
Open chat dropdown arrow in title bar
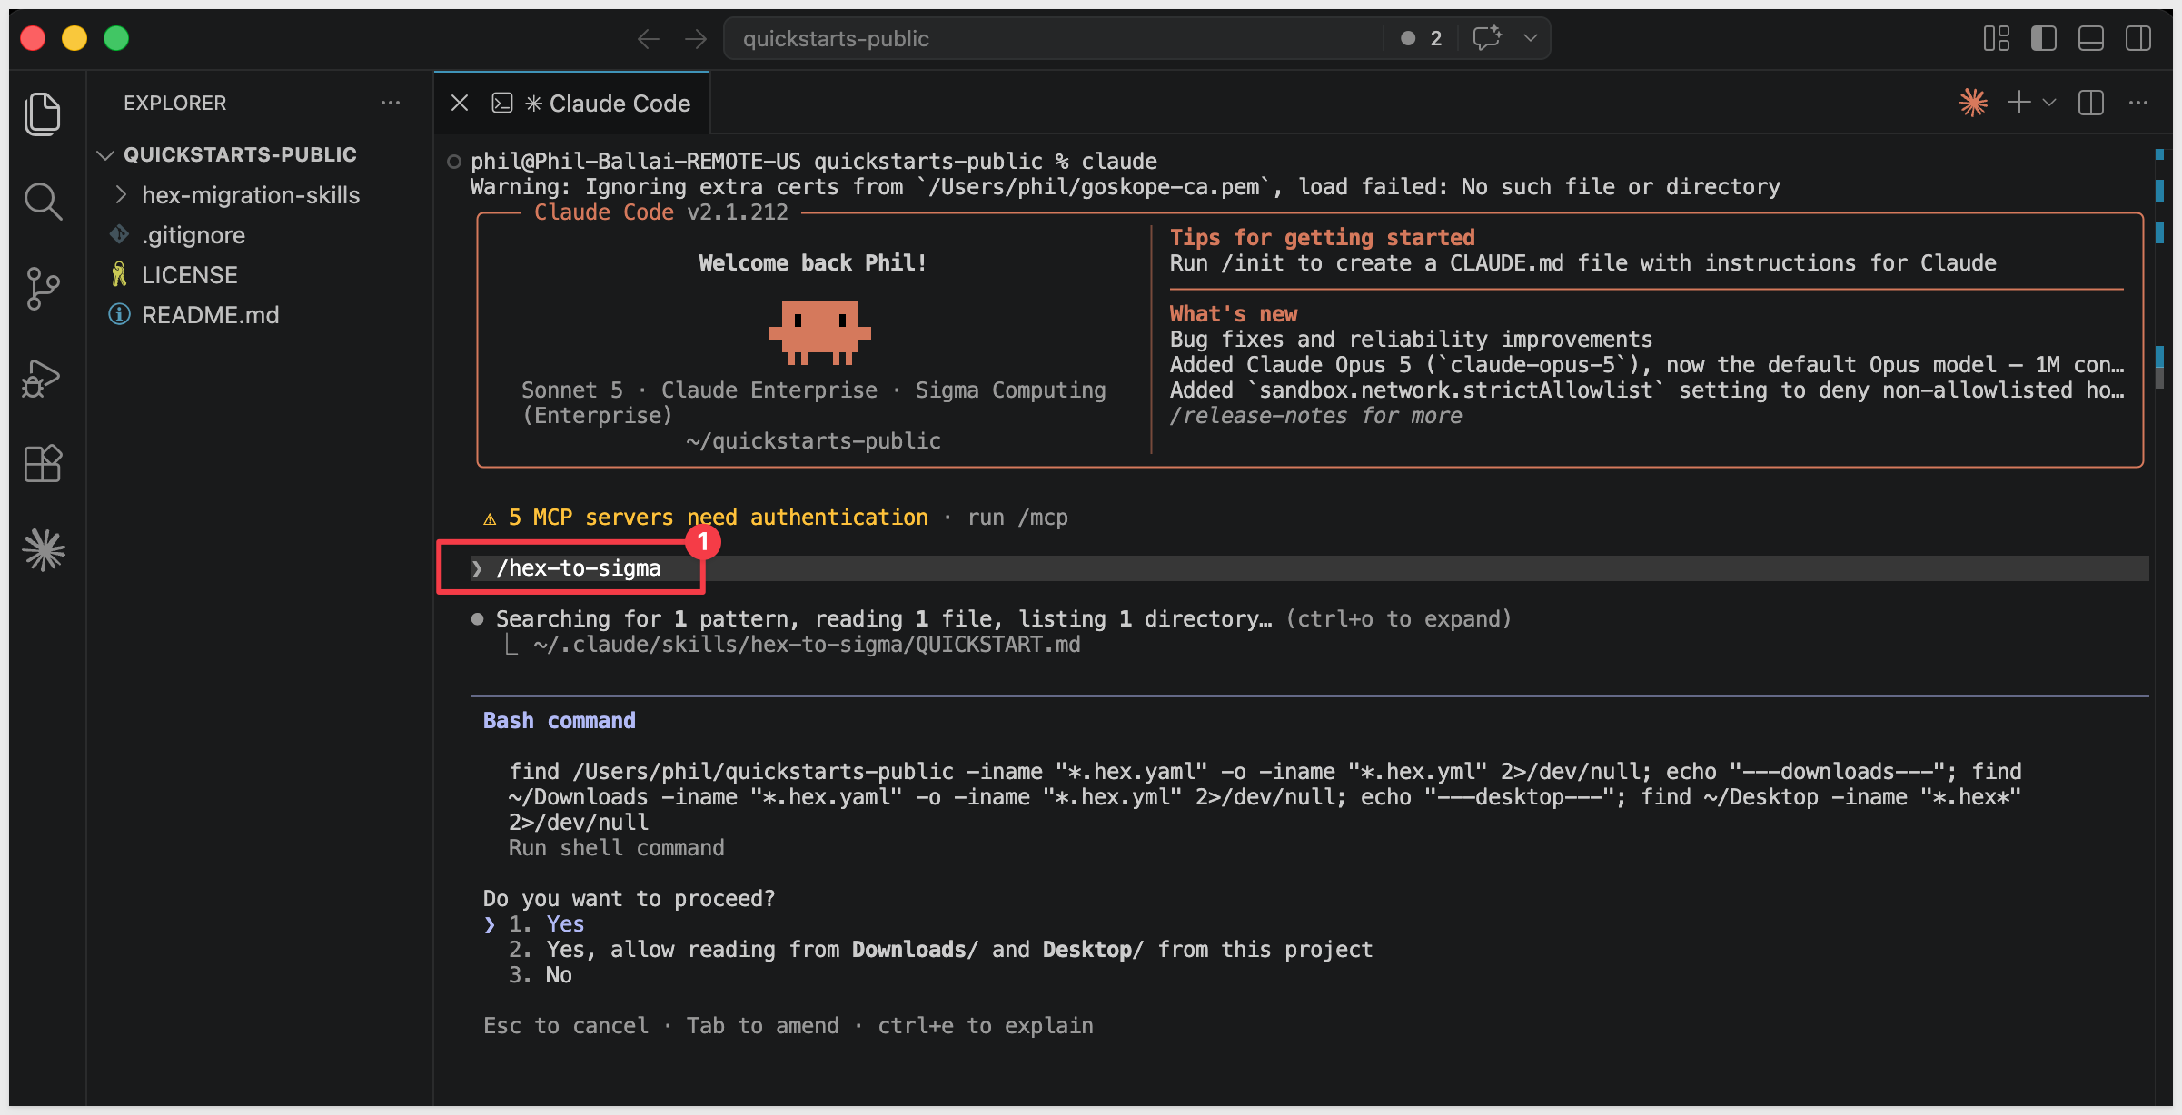[x=1531, y=38]
